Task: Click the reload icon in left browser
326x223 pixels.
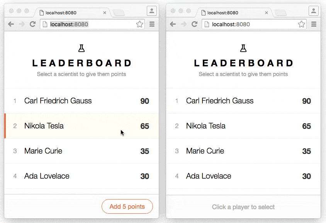Action: point(32,24)
